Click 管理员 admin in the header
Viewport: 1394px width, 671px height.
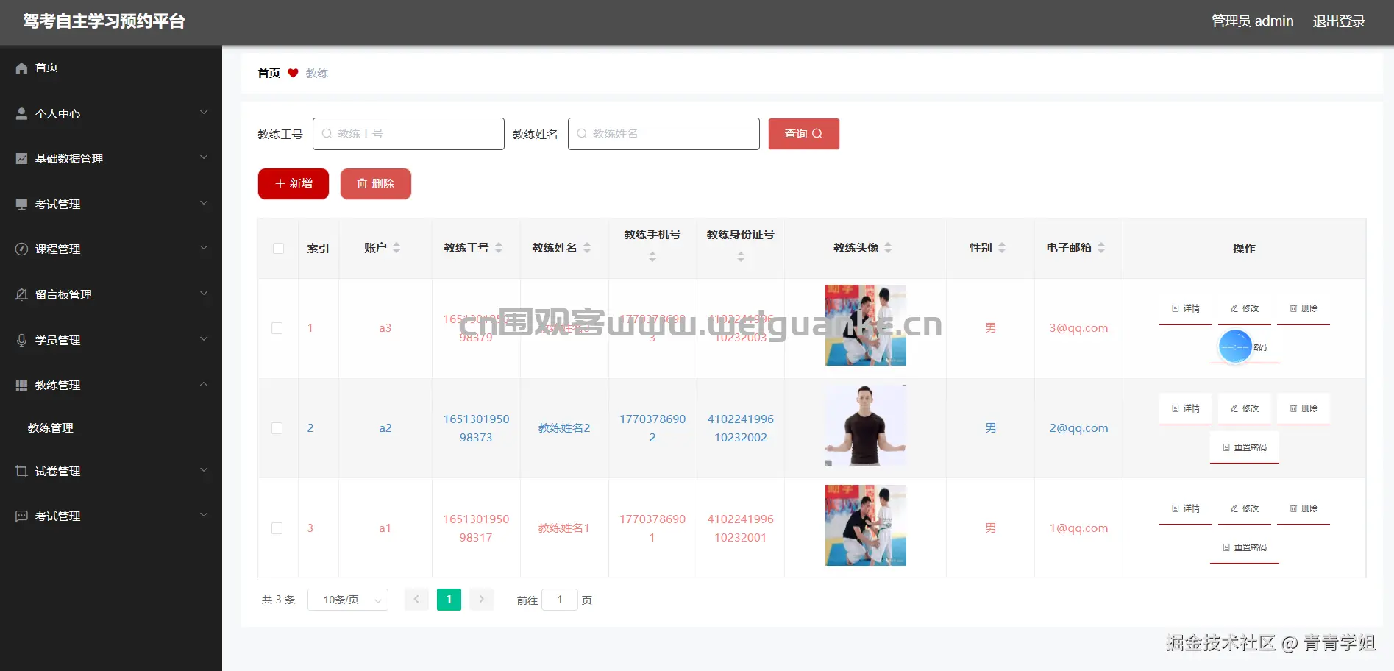point(1253,21)
